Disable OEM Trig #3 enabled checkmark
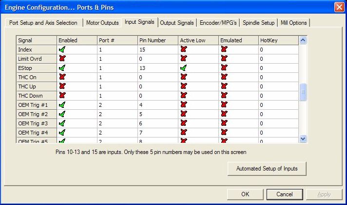 pyautogui.click(x=62, y=123)
